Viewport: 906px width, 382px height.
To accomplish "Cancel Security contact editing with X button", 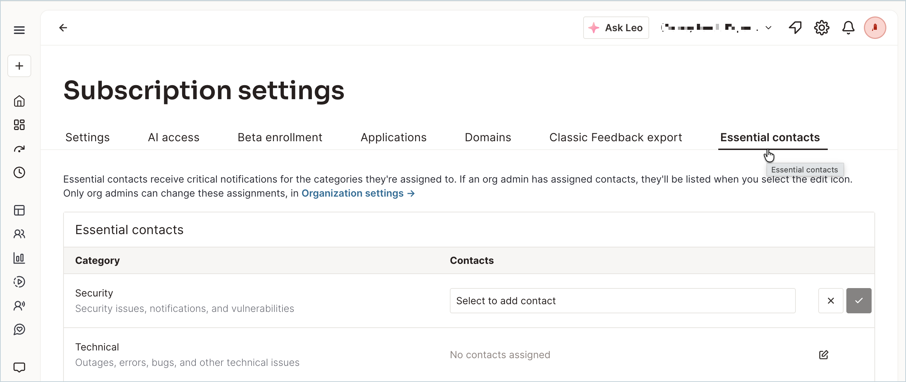I will (x=830, y=301).
